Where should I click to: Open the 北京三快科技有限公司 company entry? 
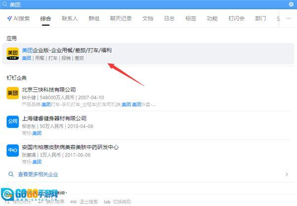(x=49, y=90)
